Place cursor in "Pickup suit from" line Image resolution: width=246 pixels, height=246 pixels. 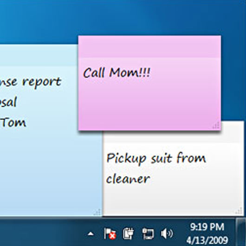(x=156, y=159)
